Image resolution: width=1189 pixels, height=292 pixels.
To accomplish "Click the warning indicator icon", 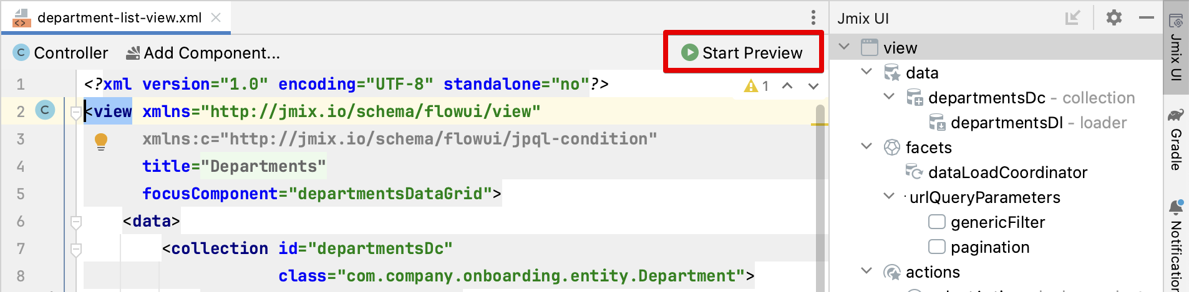I will tap(750, 86).
